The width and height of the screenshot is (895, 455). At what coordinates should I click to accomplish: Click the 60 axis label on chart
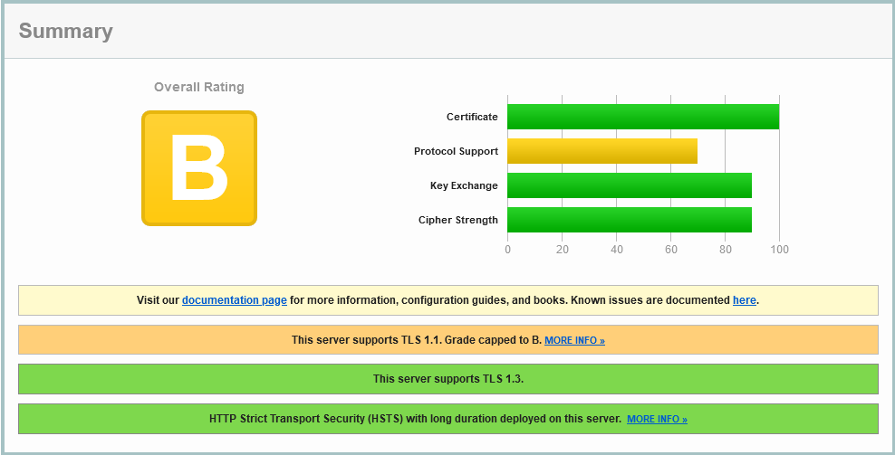(670, 249)
